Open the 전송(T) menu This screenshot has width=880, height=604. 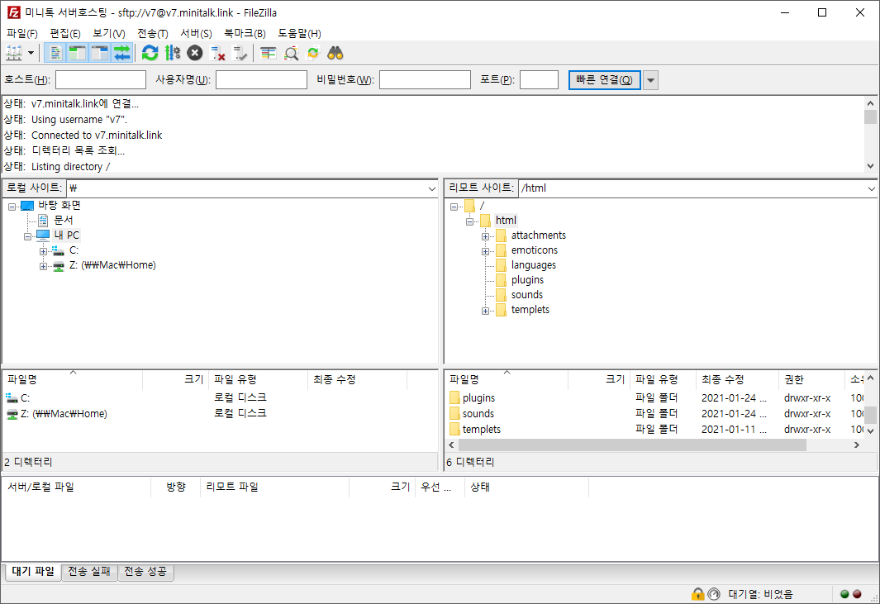click(153, 34)
